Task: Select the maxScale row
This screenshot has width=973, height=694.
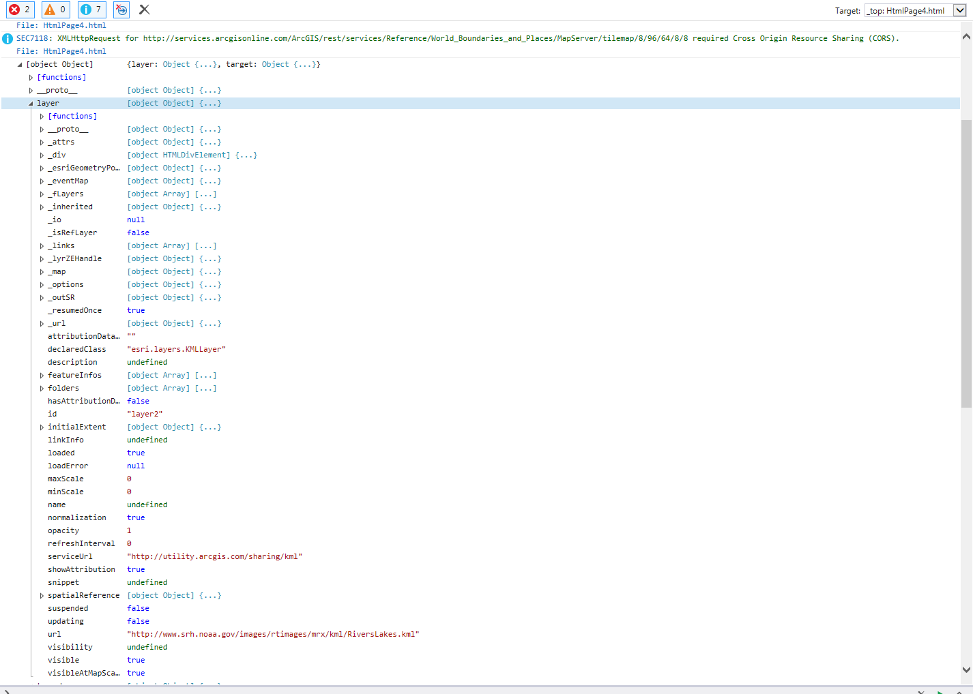Action: [x=480, y=479]
